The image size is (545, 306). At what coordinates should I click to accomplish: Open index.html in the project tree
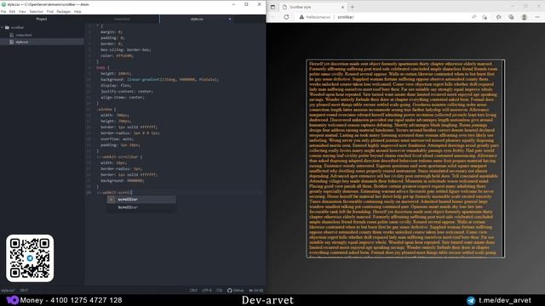23,35
